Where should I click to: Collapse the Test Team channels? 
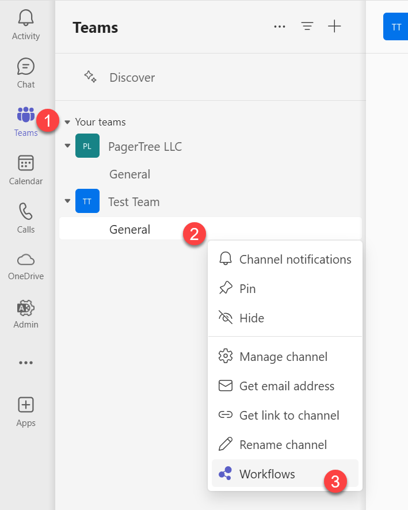[x=67, y=201]
